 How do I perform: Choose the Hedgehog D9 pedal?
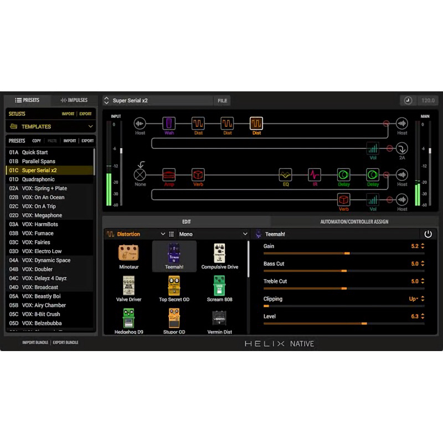(x=128, y=321)
